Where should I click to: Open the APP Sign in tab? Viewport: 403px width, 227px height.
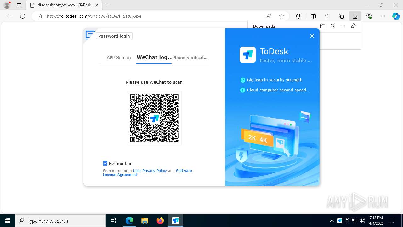coord(119,57)
